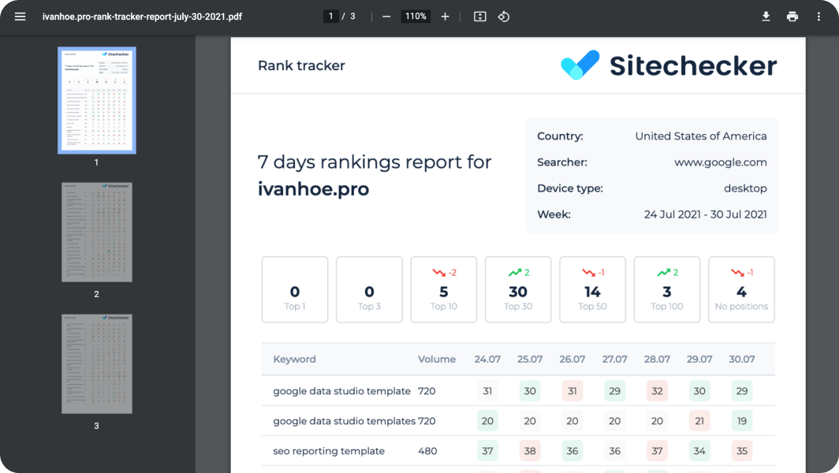This screenshot has width=839, height=473.
Task: Click the red down trend icon in No positions card
Action: click(x=737, y=273)
